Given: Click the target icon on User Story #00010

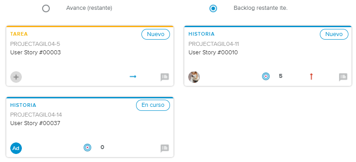Looking at the screenshot, I should click(266, 77).
